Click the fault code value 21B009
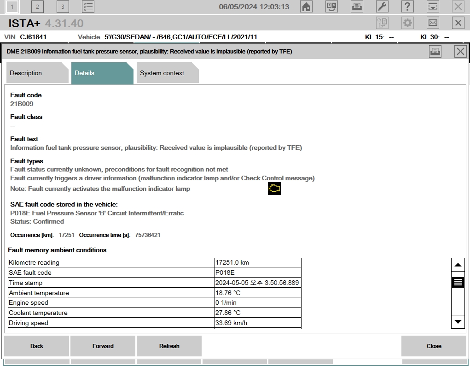470x367 pixels. click(22, 104)
